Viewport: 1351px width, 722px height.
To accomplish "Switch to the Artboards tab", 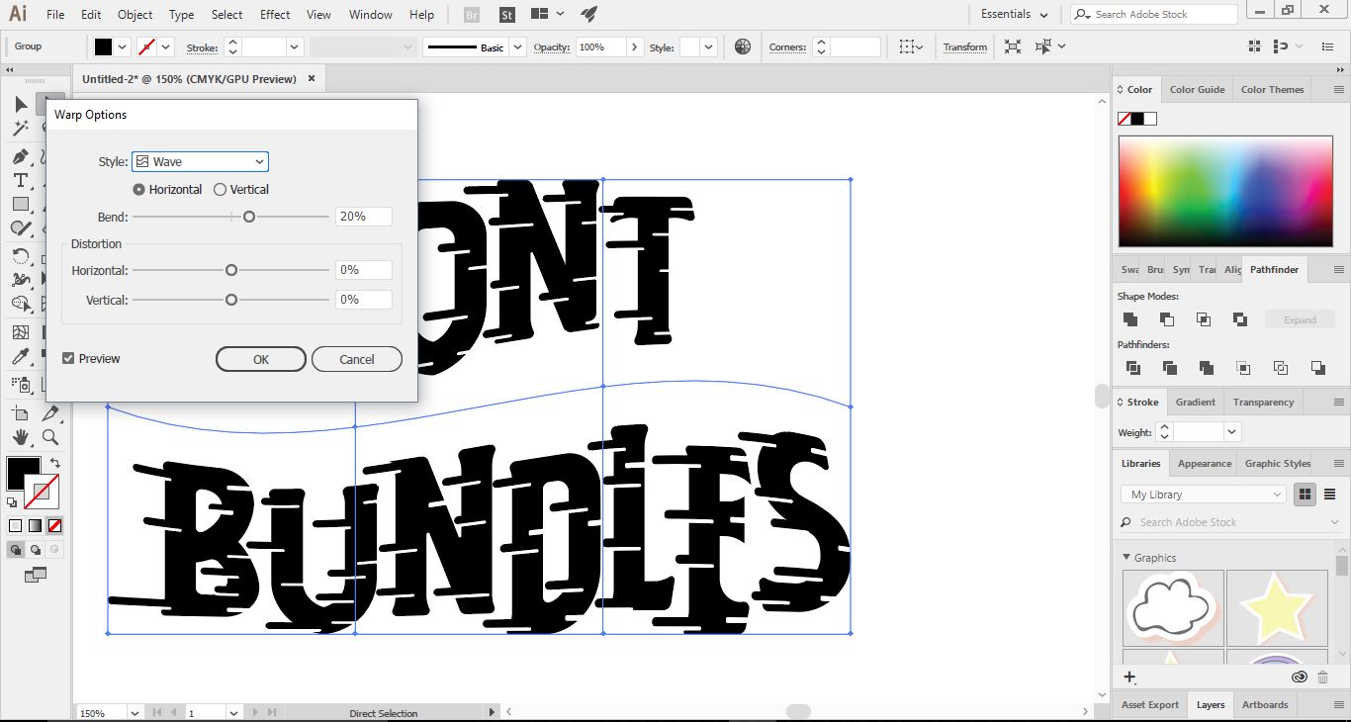I will 1265,704.
